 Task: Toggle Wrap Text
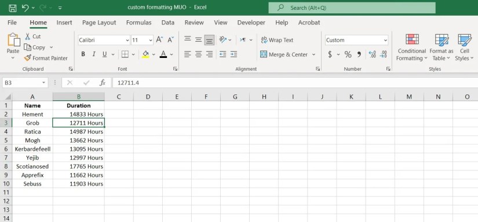coord(277,40)
